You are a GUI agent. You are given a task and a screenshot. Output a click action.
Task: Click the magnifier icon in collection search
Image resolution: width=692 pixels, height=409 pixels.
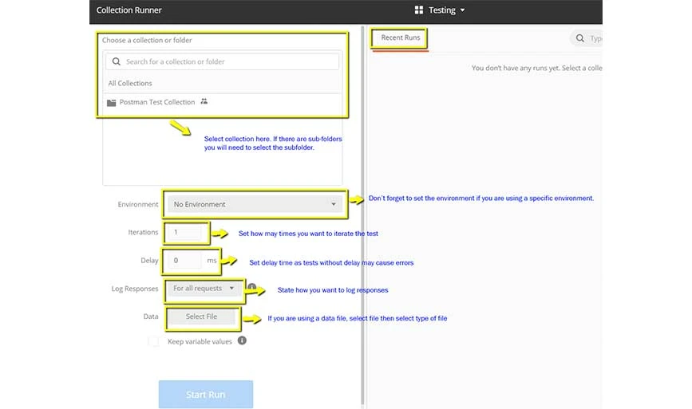pyautogui.click(x=117, y=61)
